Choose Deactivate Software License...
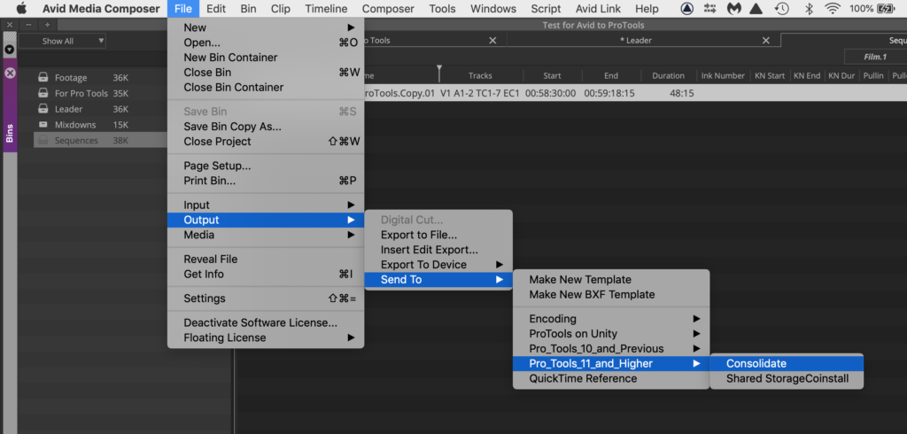 (x=266, y=322)
